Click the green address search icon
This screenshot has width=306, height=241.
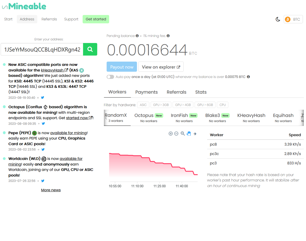90,49
